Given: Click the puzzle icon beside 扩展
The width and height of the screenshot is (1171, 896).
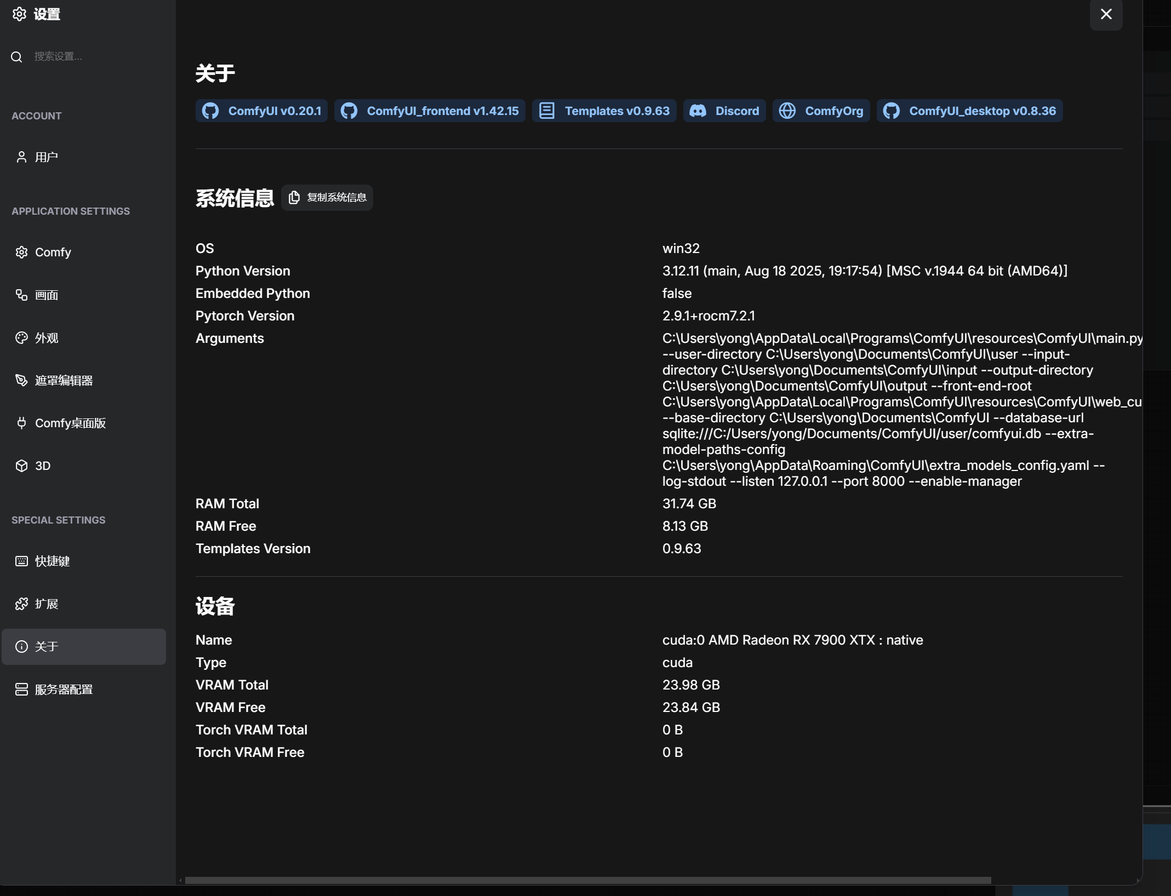Looking at the screenshot, I should [21, 604].
